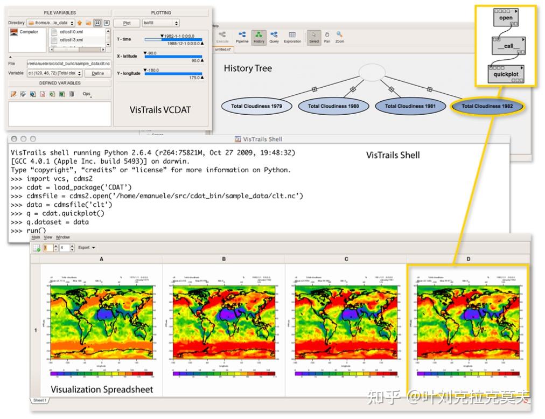The height and width of the screenshot is (419, 545).
Task: Activate the Zoom tool
Action: click(340, 37)
